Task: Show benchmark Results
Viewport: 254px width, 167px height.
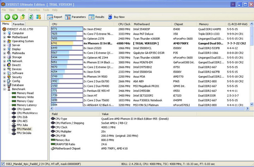Action: 96,17
